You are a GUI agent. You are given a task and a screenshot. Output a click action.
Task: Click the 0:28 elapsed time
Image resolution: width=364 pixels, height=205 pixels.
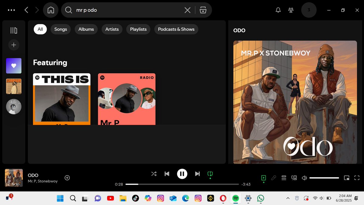(119, 184)
